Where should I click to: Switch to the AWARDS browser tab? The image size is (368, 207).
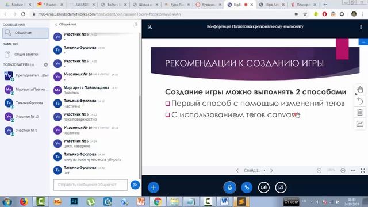click(82, 5)
